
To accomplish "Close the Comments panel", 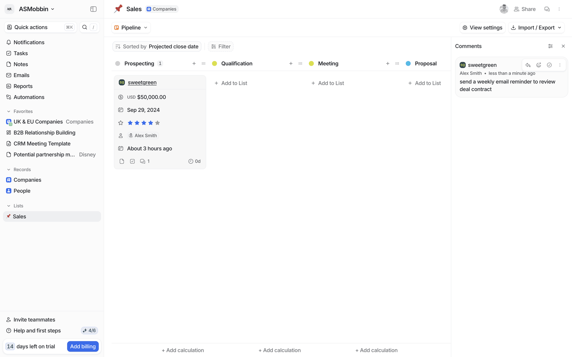I will point(563,46).
